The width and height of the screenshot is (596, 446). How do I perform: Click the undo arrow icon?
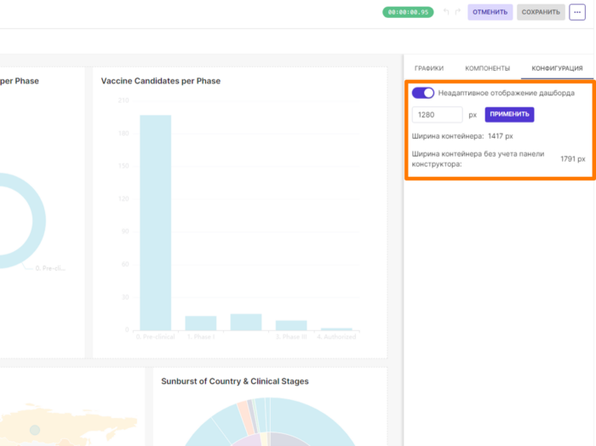446,12
